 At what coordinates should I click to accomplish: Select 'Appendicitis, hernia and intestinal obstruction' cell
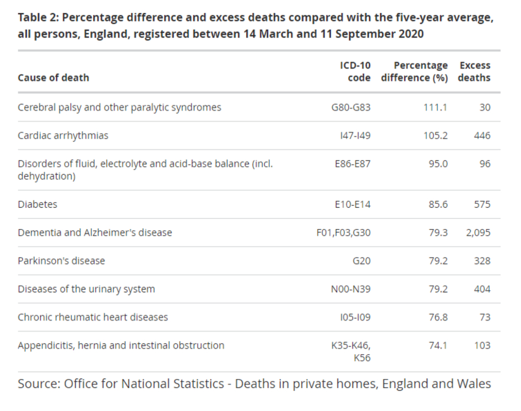coord(121,345)
